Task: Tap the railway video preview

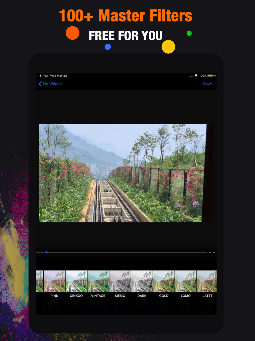Action: (x=126, y=173)
